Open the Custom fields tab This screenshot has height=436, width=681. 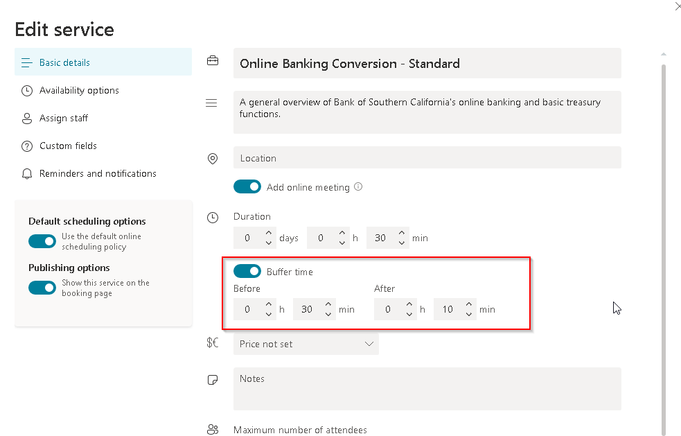coord(103,146)
